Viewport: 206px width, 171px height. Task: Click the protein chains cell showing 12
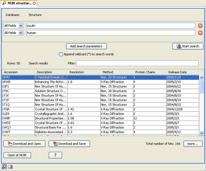tap(150, 118)
